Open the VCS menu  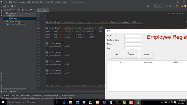click(52, 2)
